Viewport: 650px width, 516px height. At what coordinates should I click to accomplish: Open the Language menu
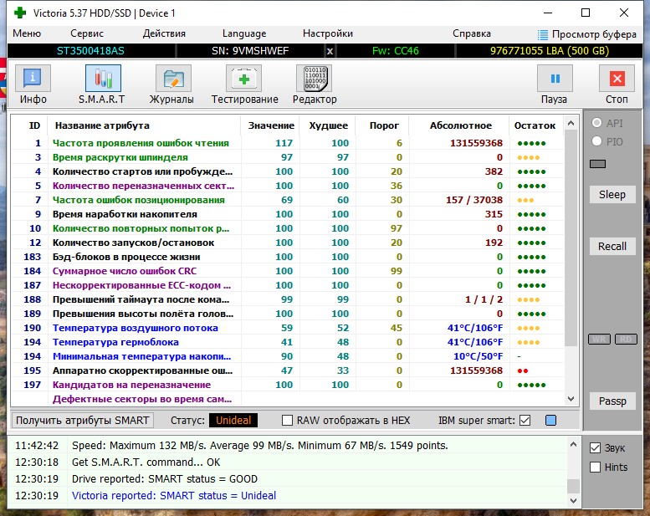click(244, 33)
